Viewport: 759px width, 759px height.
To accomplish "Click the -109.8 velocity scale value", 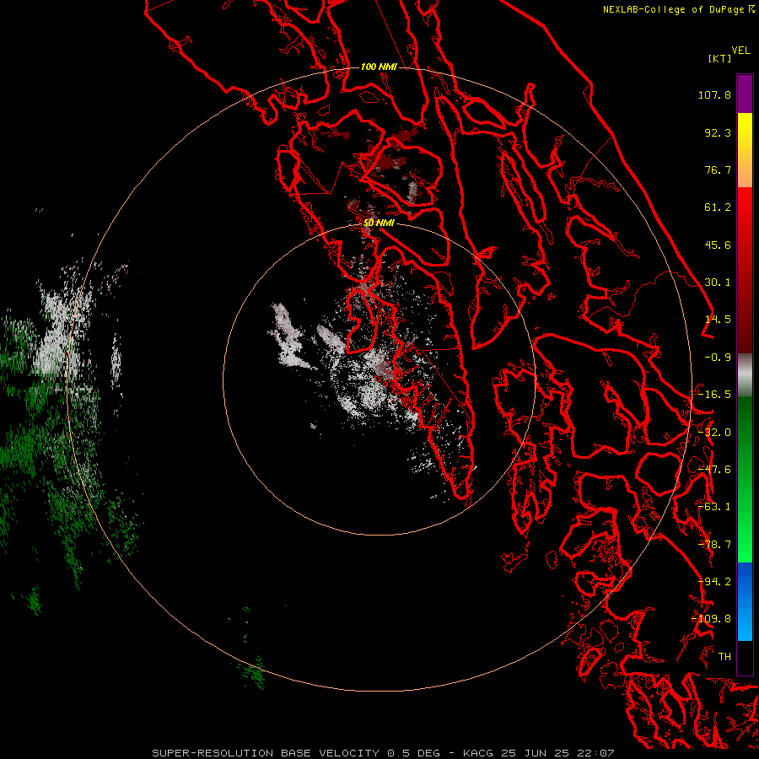I will pyautogui.click(x=712, y=619).
